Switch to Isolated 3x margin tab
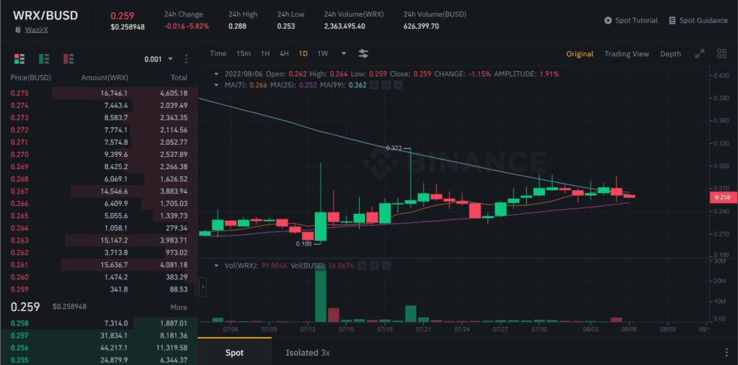738x365 pixels. [308, 352]
